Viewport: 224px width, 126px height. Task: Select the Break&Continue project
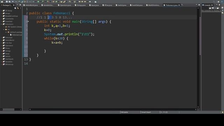pyautogui.click(x=11, y=16)
